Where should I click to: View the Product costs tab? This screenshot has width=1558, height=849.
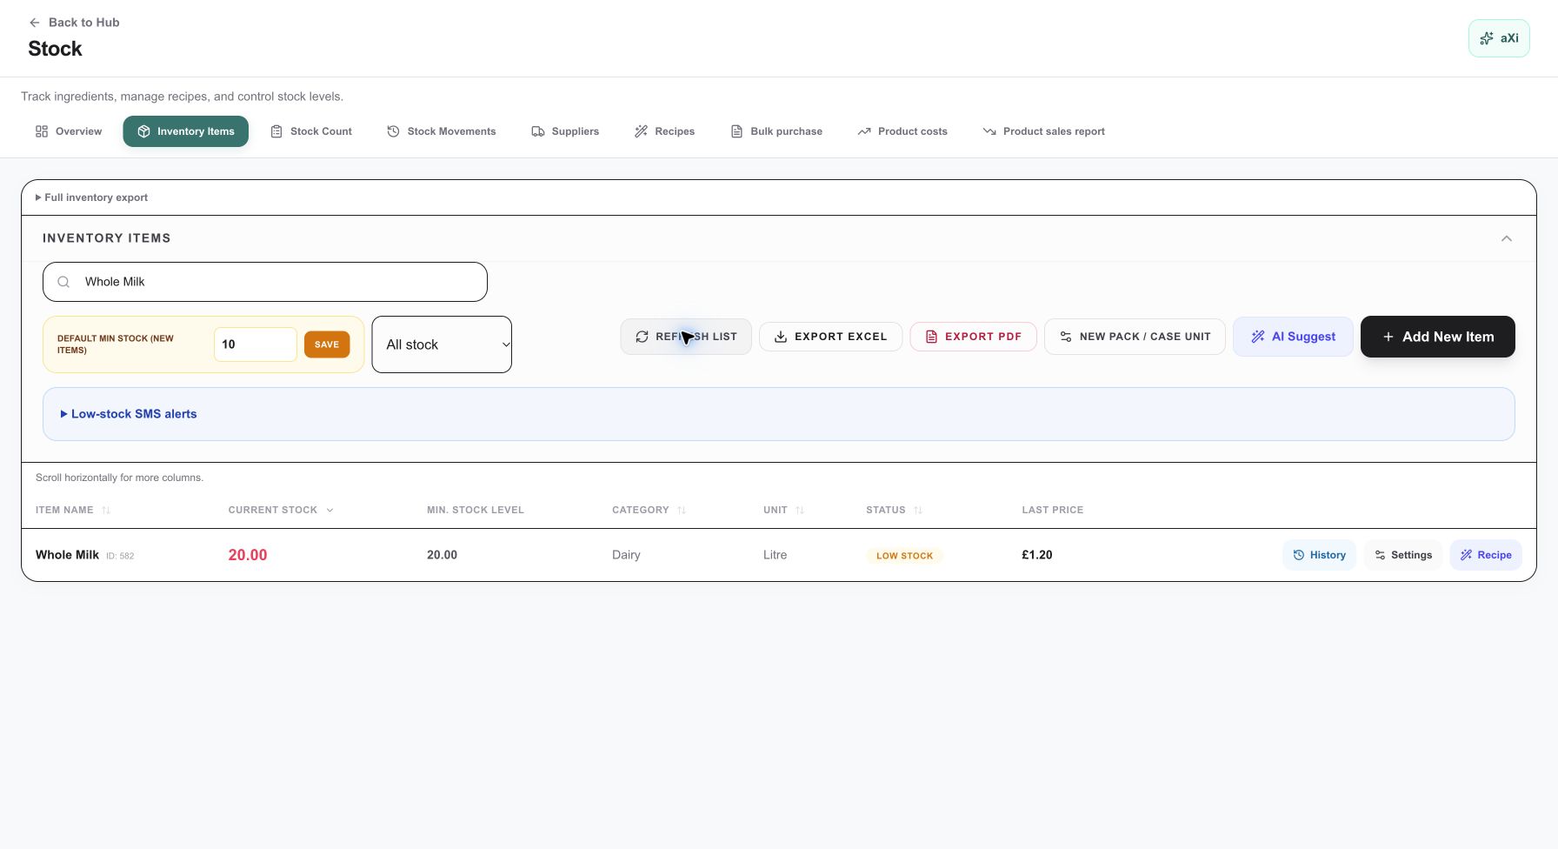point(902,131)
